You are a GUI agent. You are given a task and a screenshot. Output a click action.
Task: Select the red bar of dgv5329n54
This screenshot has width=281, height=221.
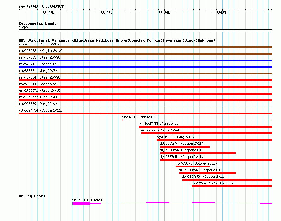[227, 180]
